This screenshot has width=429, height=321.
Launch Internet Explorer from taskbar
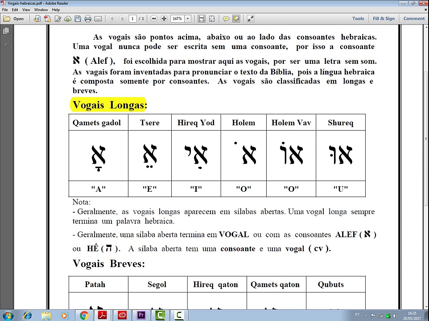click(27, 316)
